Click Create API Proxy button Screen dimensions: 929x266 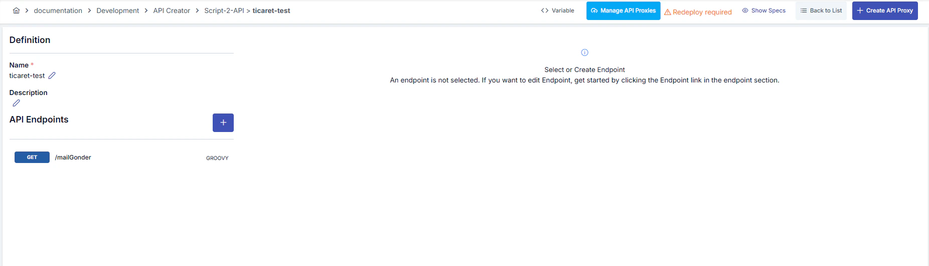point(885,10)
